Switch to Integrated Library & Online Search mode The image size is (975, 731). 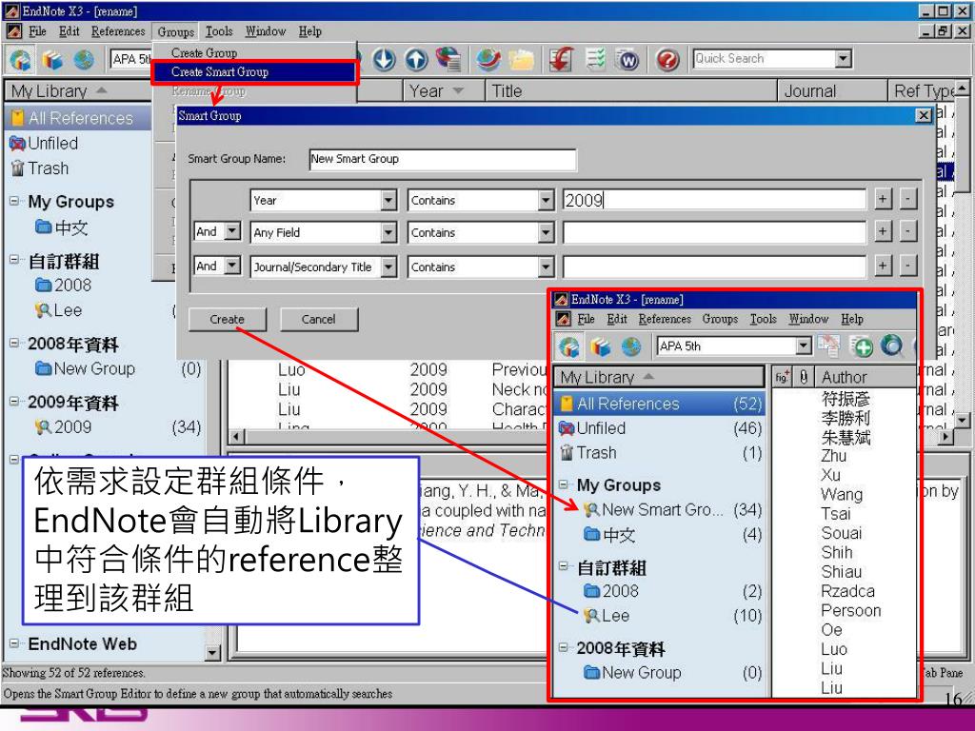pyautogui.click(x=21, y=60)
